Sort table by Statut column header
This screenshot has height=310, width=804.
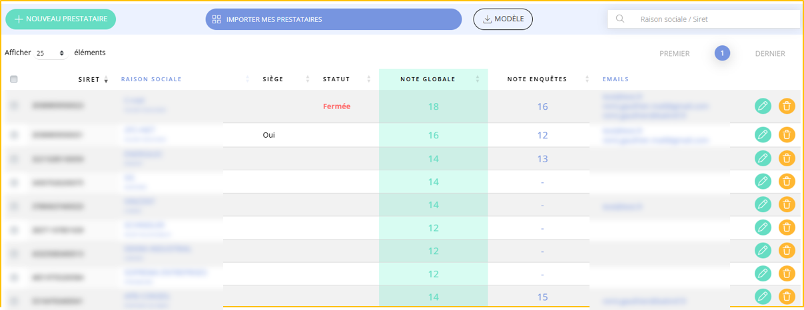(336, 79)
